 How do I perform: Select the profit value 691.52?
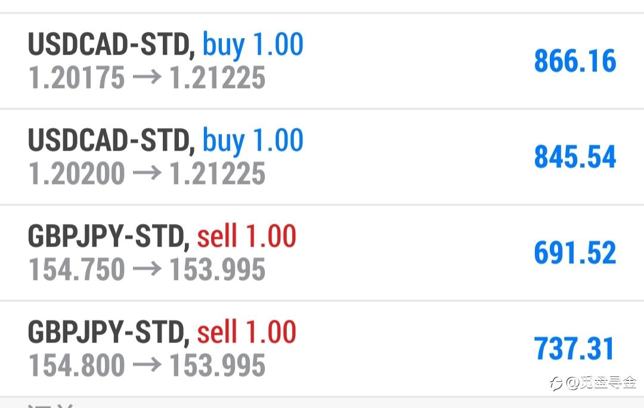coord(575,253)
